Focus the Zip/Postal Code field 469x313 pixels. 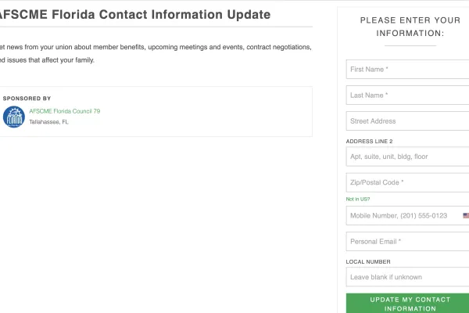point(406,183)
